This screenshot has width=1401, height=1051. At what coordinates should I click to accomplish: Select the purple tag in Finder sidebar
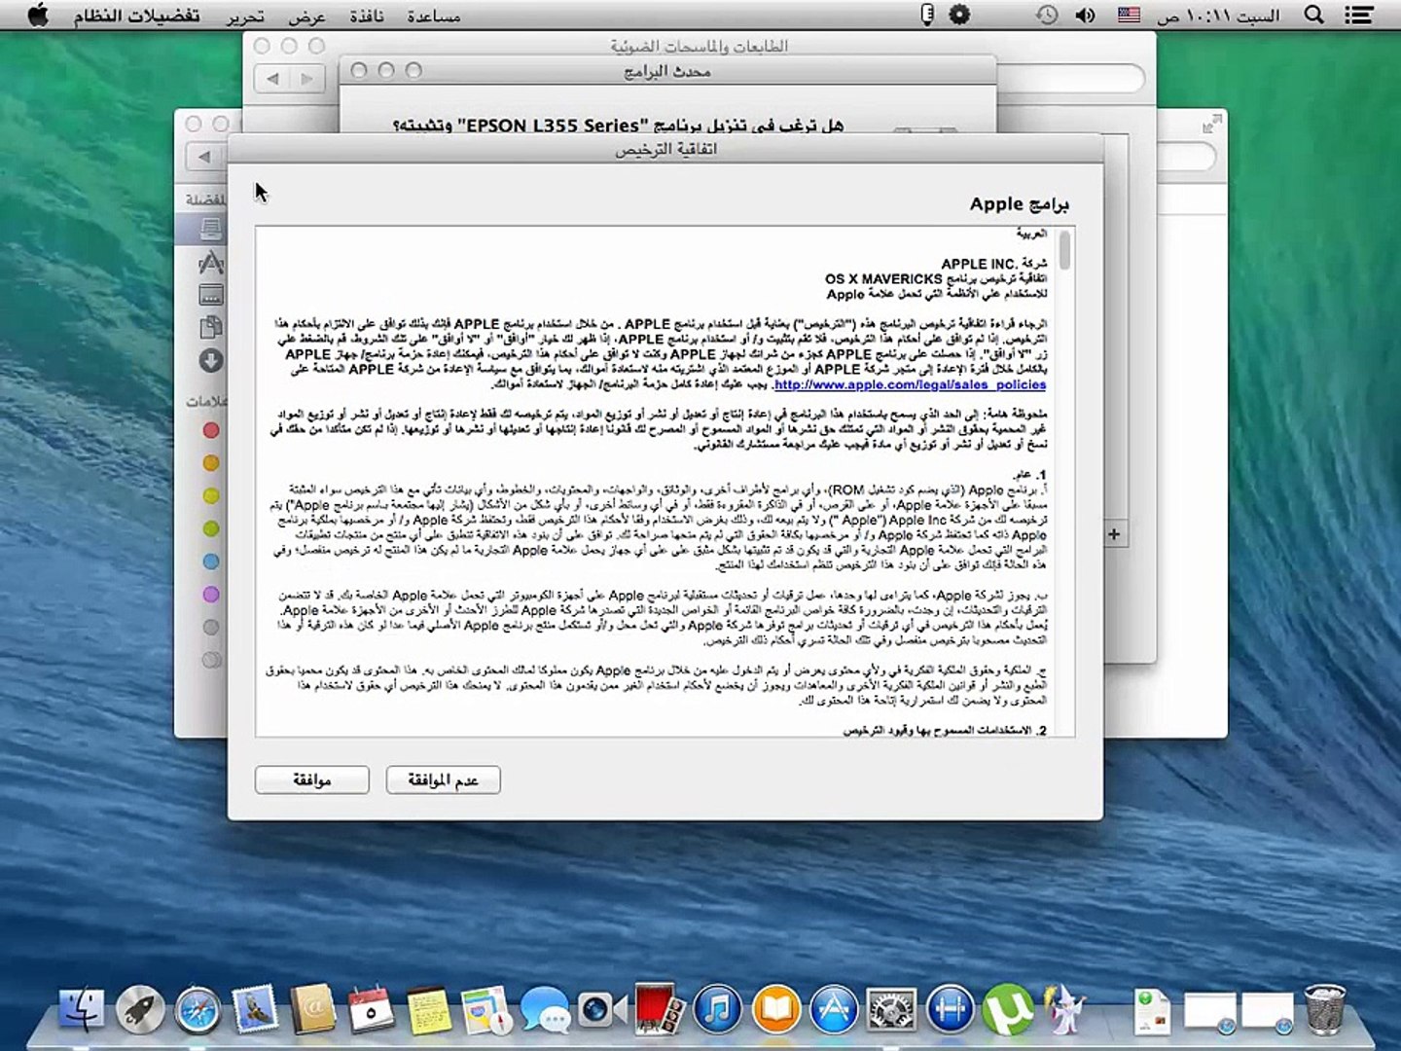coord(211,594)
